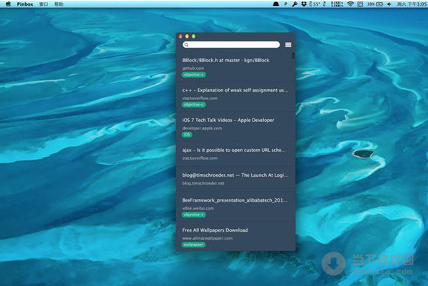428x286 pixels.
Task: Click the github.com domain text
Action: 193,68
